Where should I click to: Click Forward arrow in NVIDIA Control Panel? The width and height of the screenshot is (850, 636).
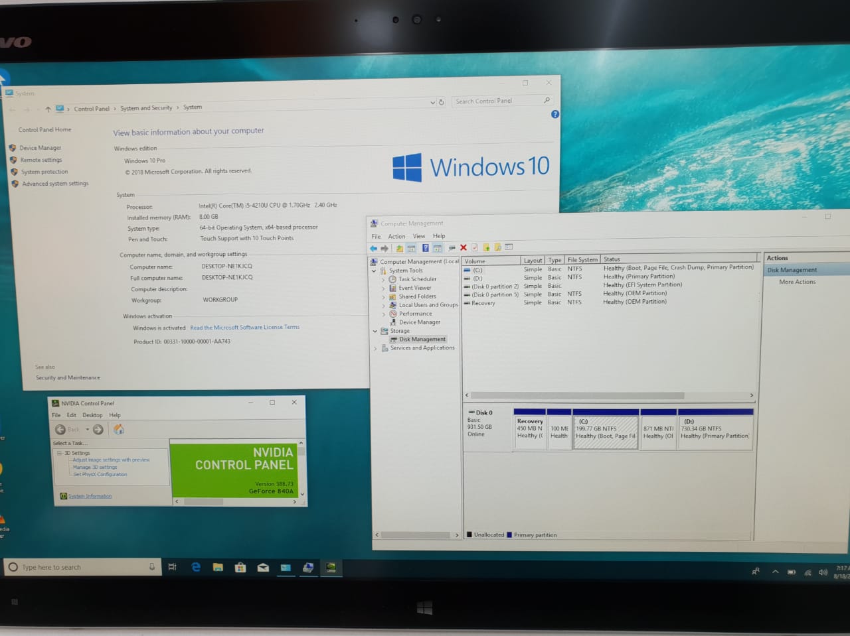coord(98,429)
